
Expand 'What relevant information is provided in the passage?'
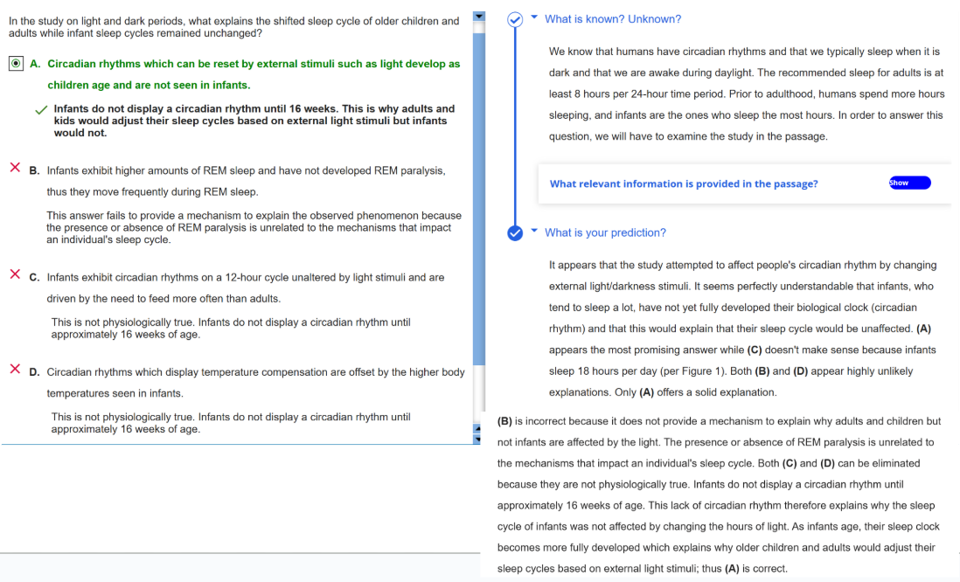pyautogui.click(x=684, y=184)
